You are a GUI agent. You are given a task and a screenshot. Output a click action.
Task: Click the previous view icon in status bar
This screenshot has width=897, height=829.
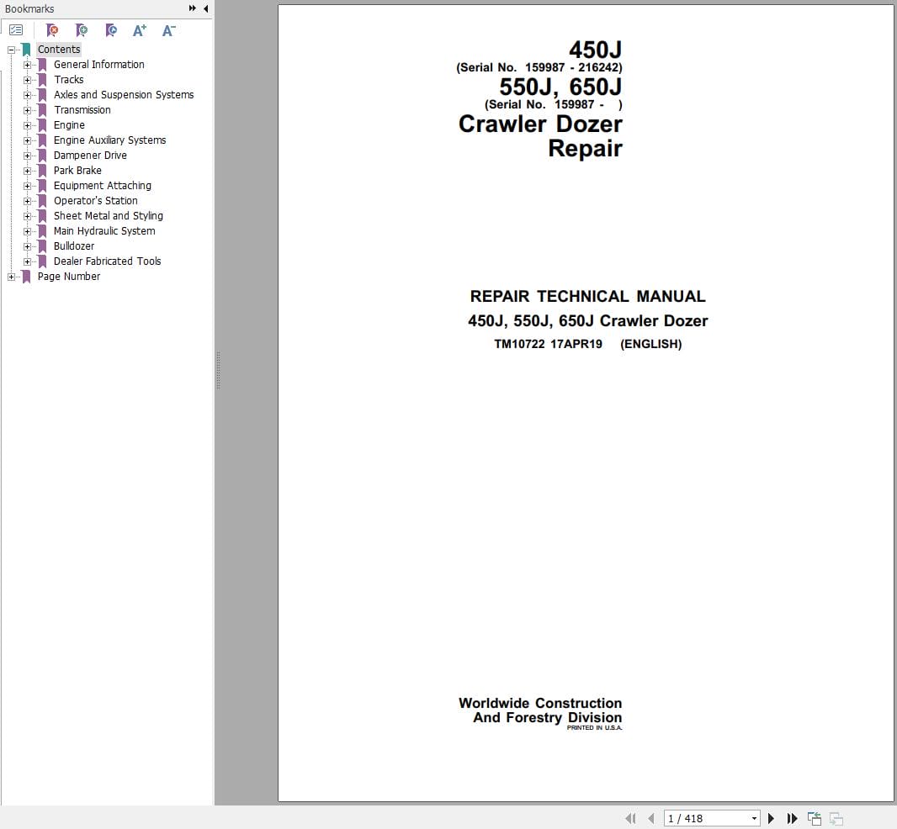click(814, 818)
